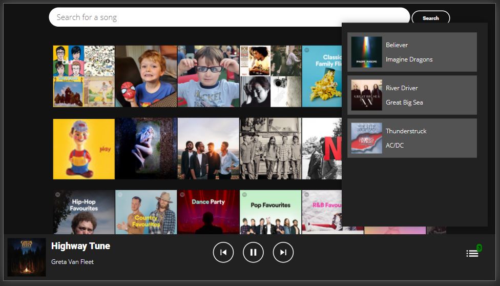Image resolution: width=500 pixels, height=286 pixels.
Task: Select Thunderstruck by AC/DC in queue
Action: 412,138
